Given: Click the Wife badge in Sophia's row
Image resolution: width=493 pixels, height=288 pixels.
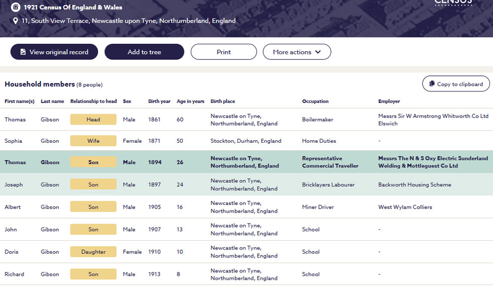Looking at the screenshot, I should 93,141.
